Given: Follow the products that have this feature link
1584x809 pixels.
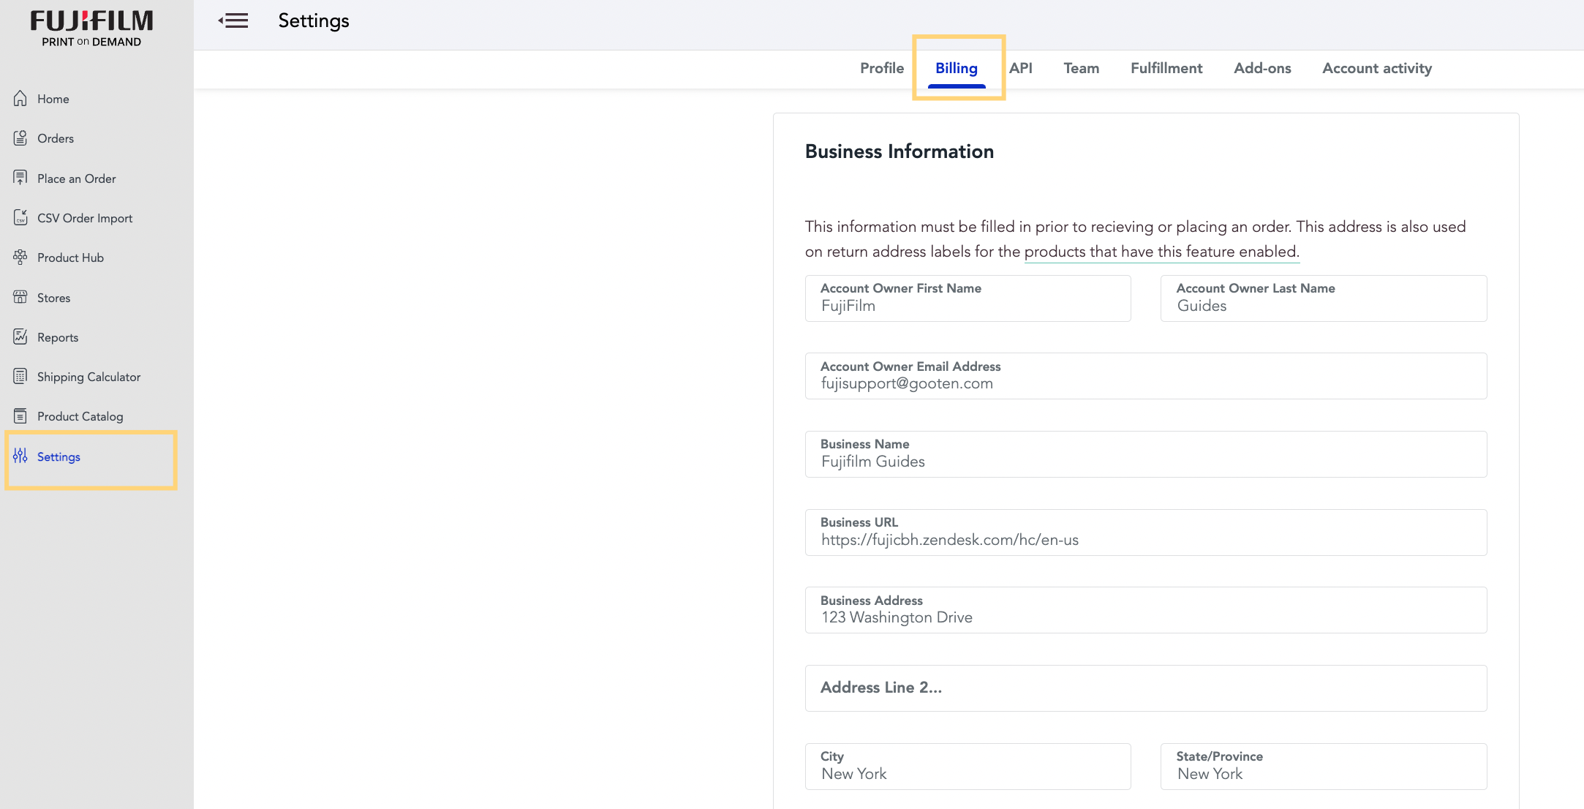Looking at the screenshot, I should point(1161,252).
